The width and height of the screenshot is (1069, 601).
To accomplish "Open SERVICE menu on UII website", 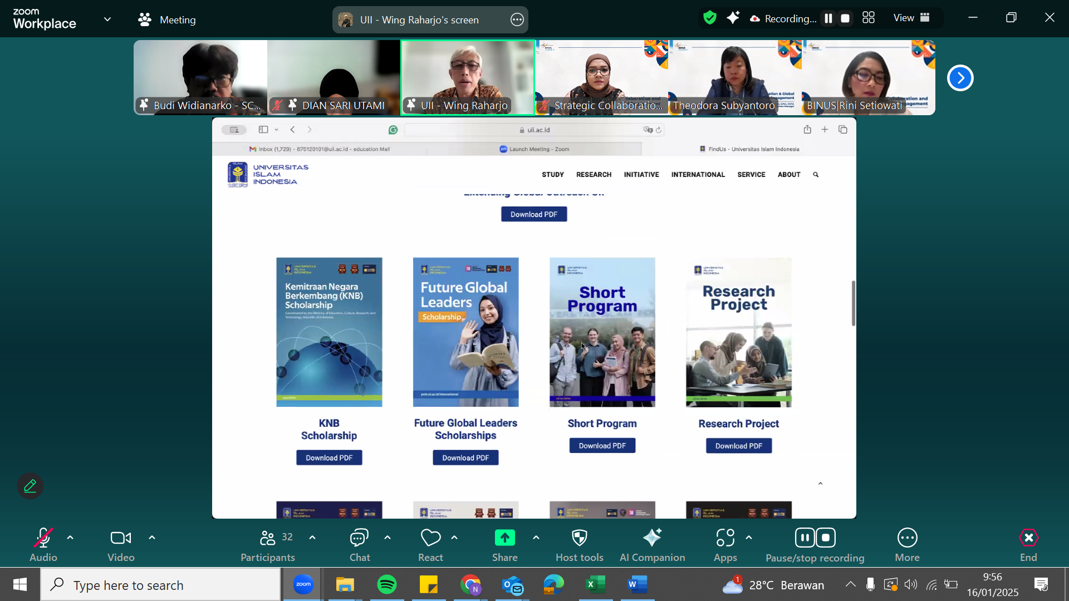I will point(751,175).
